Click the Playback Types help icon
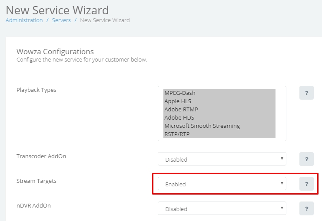This screenshot has height=221, width=322. (x=306, y=93)
